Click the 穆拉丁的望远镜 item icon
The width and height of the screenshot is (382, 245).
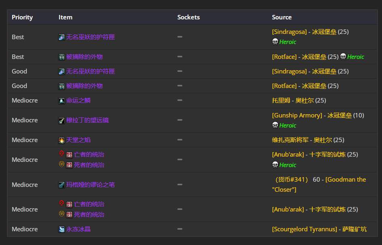(61, 121)
